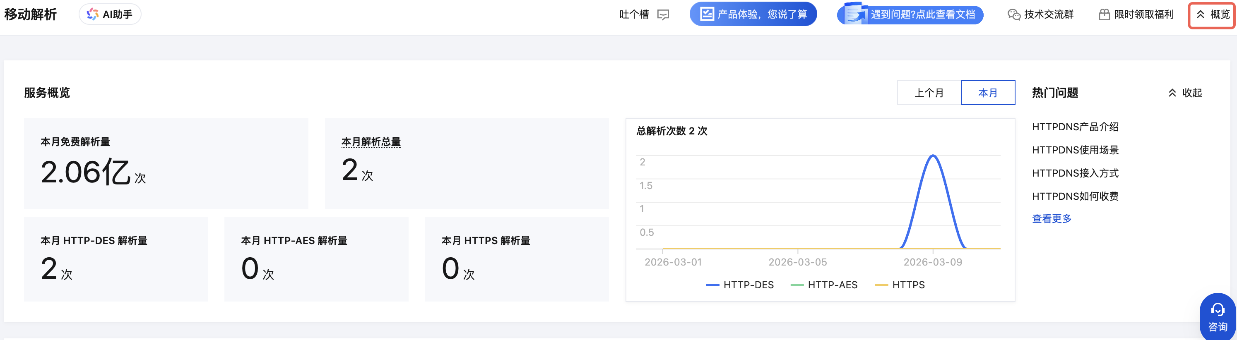Viewport: 1237px width, 340px height.
Task: Open the 遇到问题?点此查看文档 docs banner
Action: pos(910,14)
